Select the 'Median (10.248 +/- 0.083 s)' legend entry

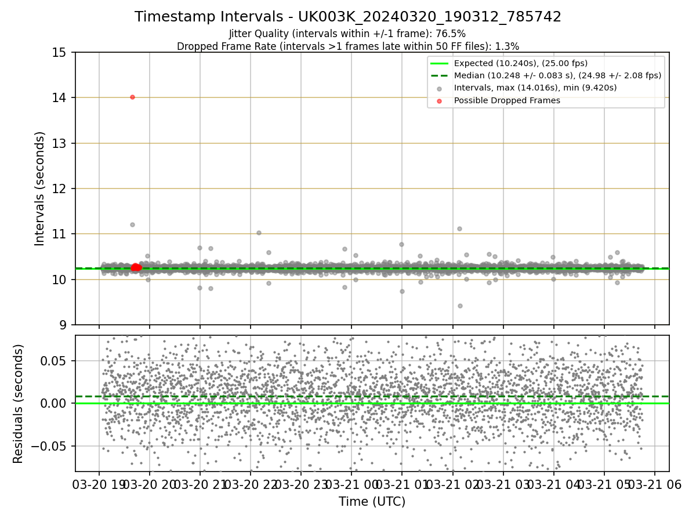[546, 75]
